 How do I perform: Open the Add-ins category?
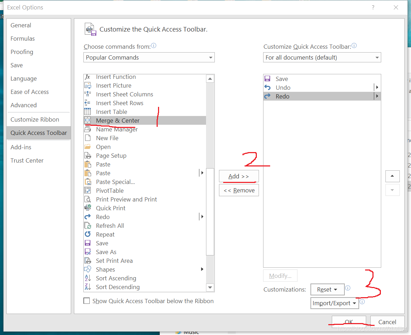point(39,147)
